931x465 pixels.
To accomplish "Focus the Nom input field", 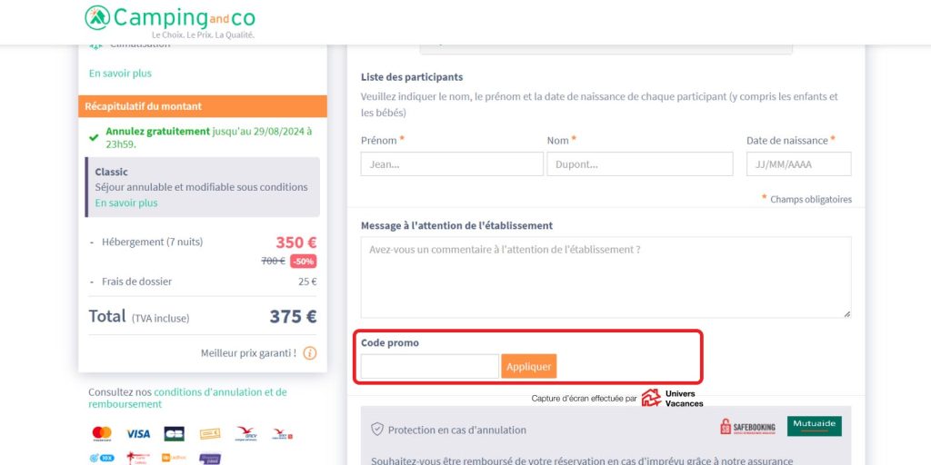I will tap(639, 164).
